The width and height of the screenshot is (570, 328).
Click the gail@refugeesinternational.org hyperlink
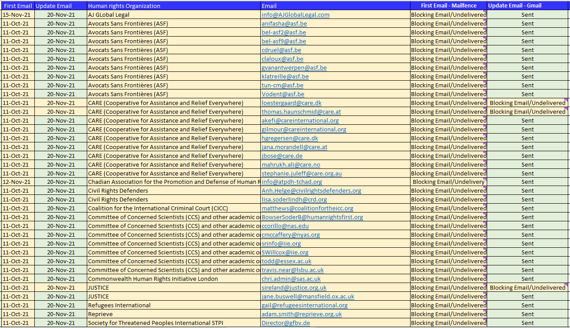[x=304, y=305]
